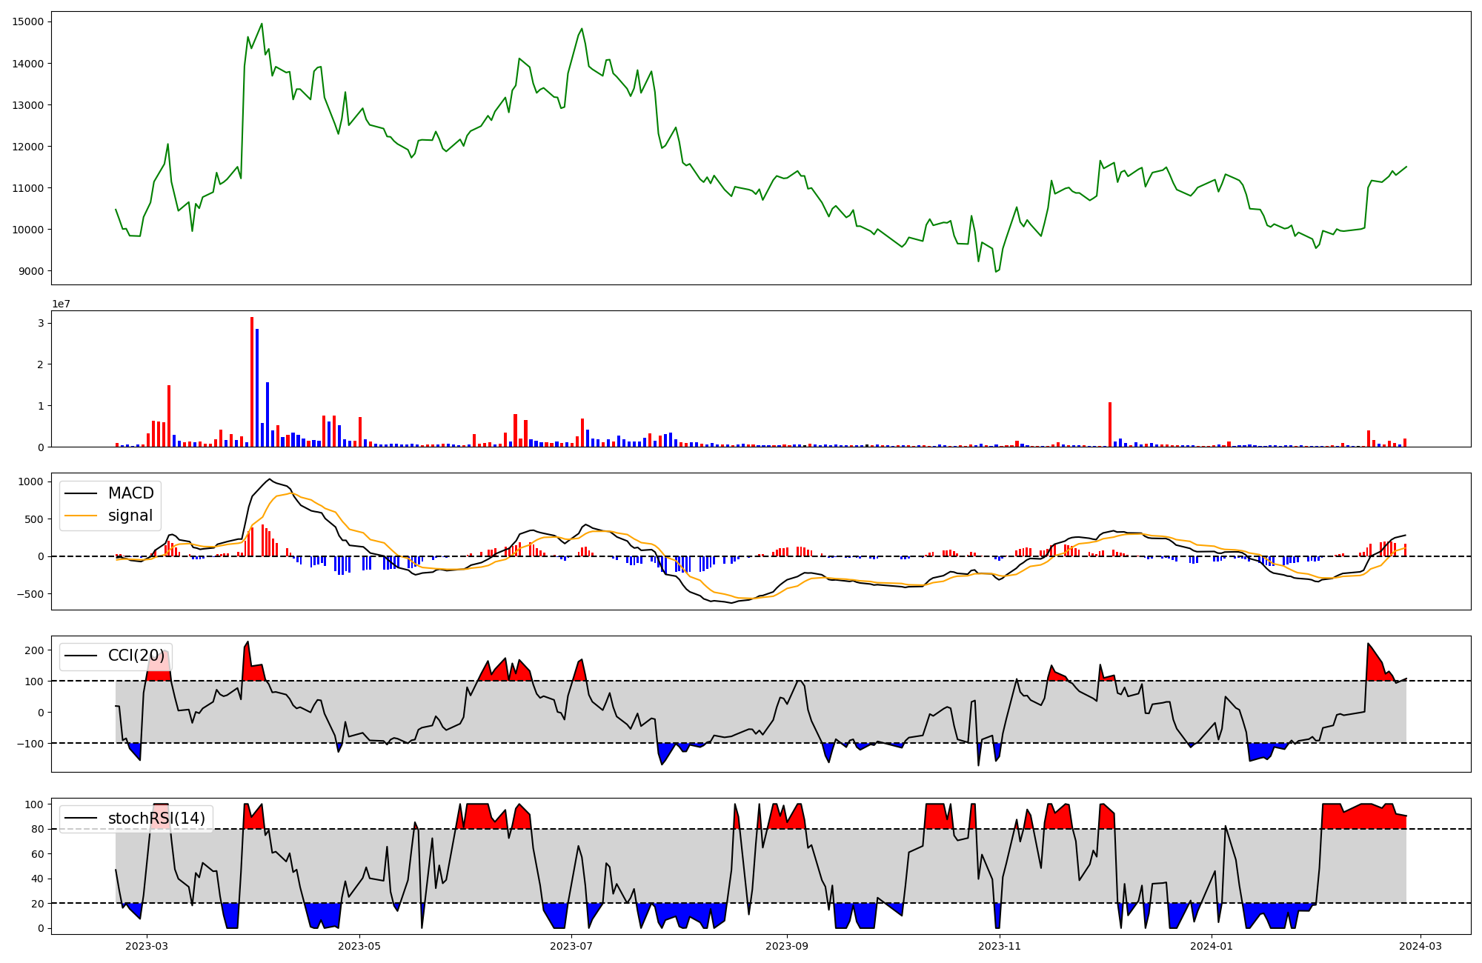1482x963 pixels.
Task: Click the 2023-07 date tick label
Action: (572, 946)
